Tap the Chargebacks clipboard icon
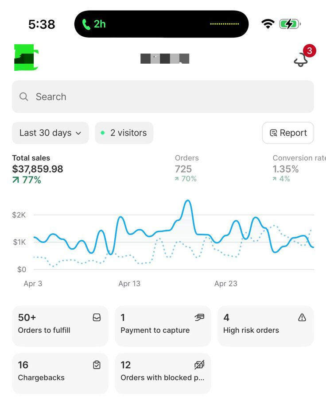The width and height of the screenshot is (326, 404). pos(97,365)
